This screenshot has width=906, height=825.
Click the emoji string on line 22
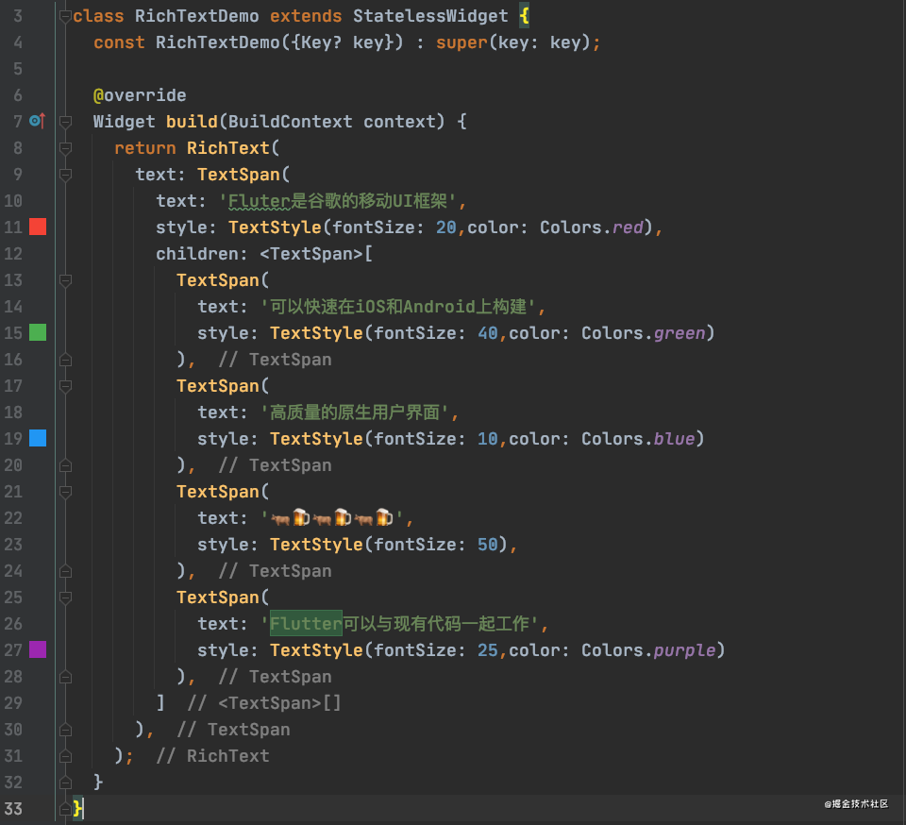pyautogui.click(x=332, y=517)
